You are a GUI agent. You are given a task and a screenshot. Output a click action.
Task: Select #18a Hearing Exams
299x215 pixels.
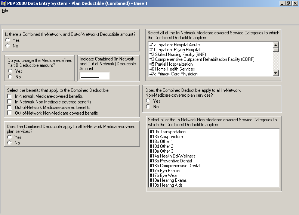click(x=214, y=180)
